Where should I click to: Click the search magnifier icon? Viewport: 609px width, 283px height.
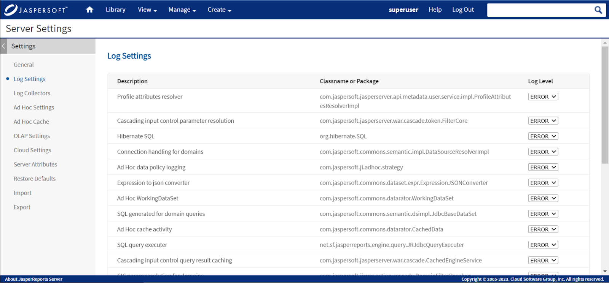598,10
